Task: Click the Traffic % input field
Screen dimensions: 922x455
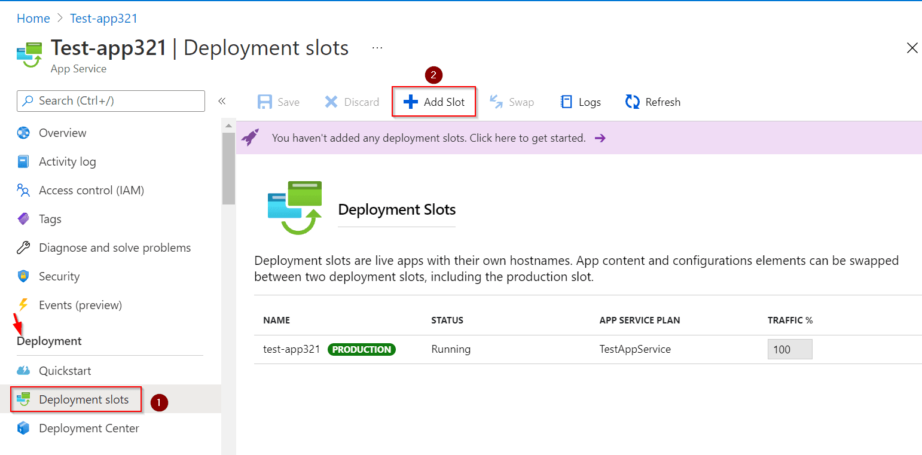Action: coord(789,349)
